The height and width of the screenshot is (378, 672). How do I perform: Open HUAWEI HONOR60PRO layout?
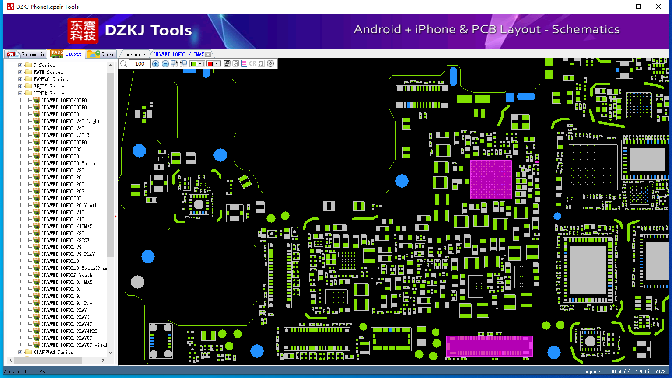(64, 100)
